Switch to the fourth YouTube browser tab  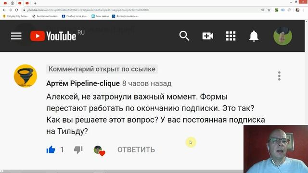pyautogui.click(x=27, y=3)
